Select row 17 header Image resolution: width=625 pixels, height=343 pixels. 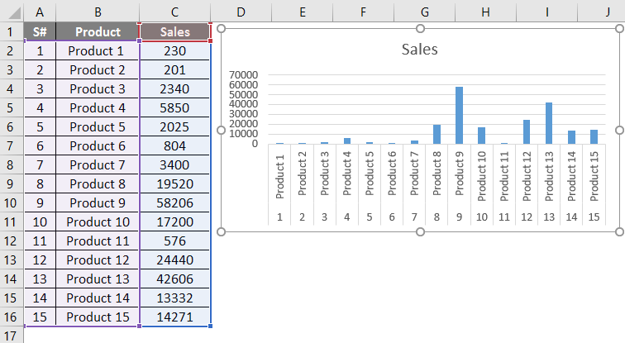pos(10,336)
